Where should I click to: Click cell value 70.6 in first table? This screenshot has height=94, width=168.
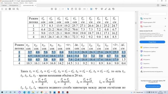pos(75,30)
